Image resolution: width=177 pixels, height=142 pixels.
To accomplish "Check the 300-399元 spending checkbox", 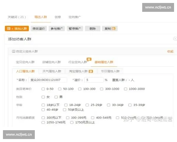I will point(68,118).
